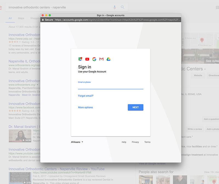Screen dimensions: 219x184
Task: Open the Dr. Manal Ibrahim video result link
Action: (24, 127)
